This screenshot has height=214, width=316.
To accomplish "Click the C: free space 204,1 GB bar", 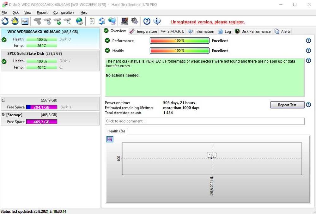I will [x=42, y=107].
